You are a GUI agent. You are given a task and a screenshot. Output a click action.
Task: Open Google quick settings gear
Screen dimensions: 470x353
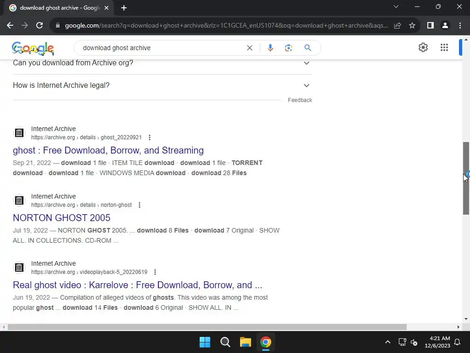point(423,47)
